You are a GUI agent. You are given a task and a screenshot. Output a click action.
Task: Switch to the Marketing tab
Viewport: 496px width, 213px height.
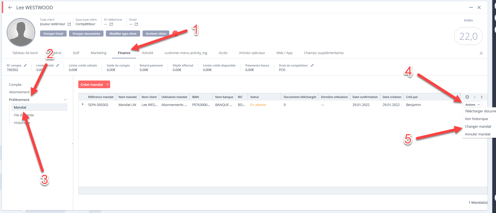pos(98,53)
